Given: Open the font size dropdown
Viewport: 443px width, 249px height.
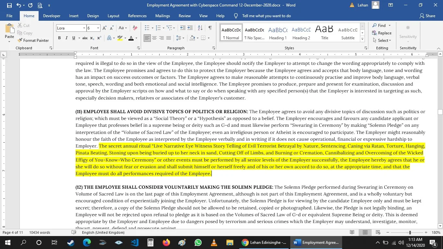Looking at the screenshot, I should [98, 28].
